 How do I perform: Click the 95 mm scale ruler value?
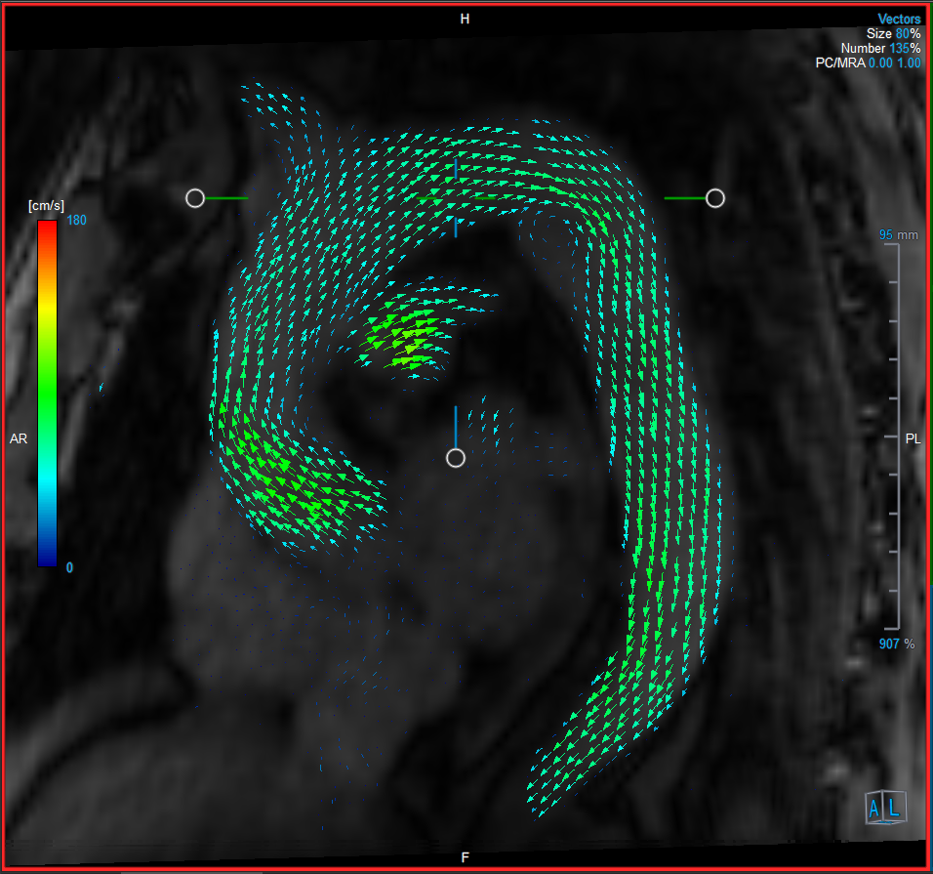[x=886, y=235]
